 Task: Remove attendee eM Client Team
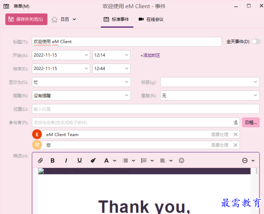click(x=235, y=134)
